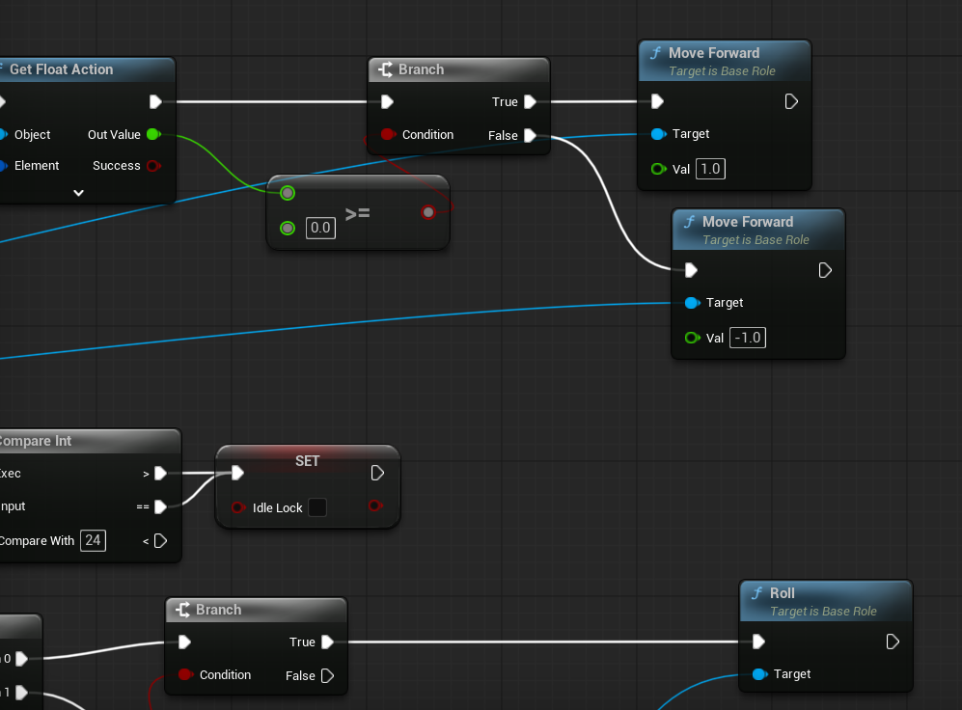Select the SET node title
Image resolution: width=962 pixels, height=710 pixels.
pos(308,461)
